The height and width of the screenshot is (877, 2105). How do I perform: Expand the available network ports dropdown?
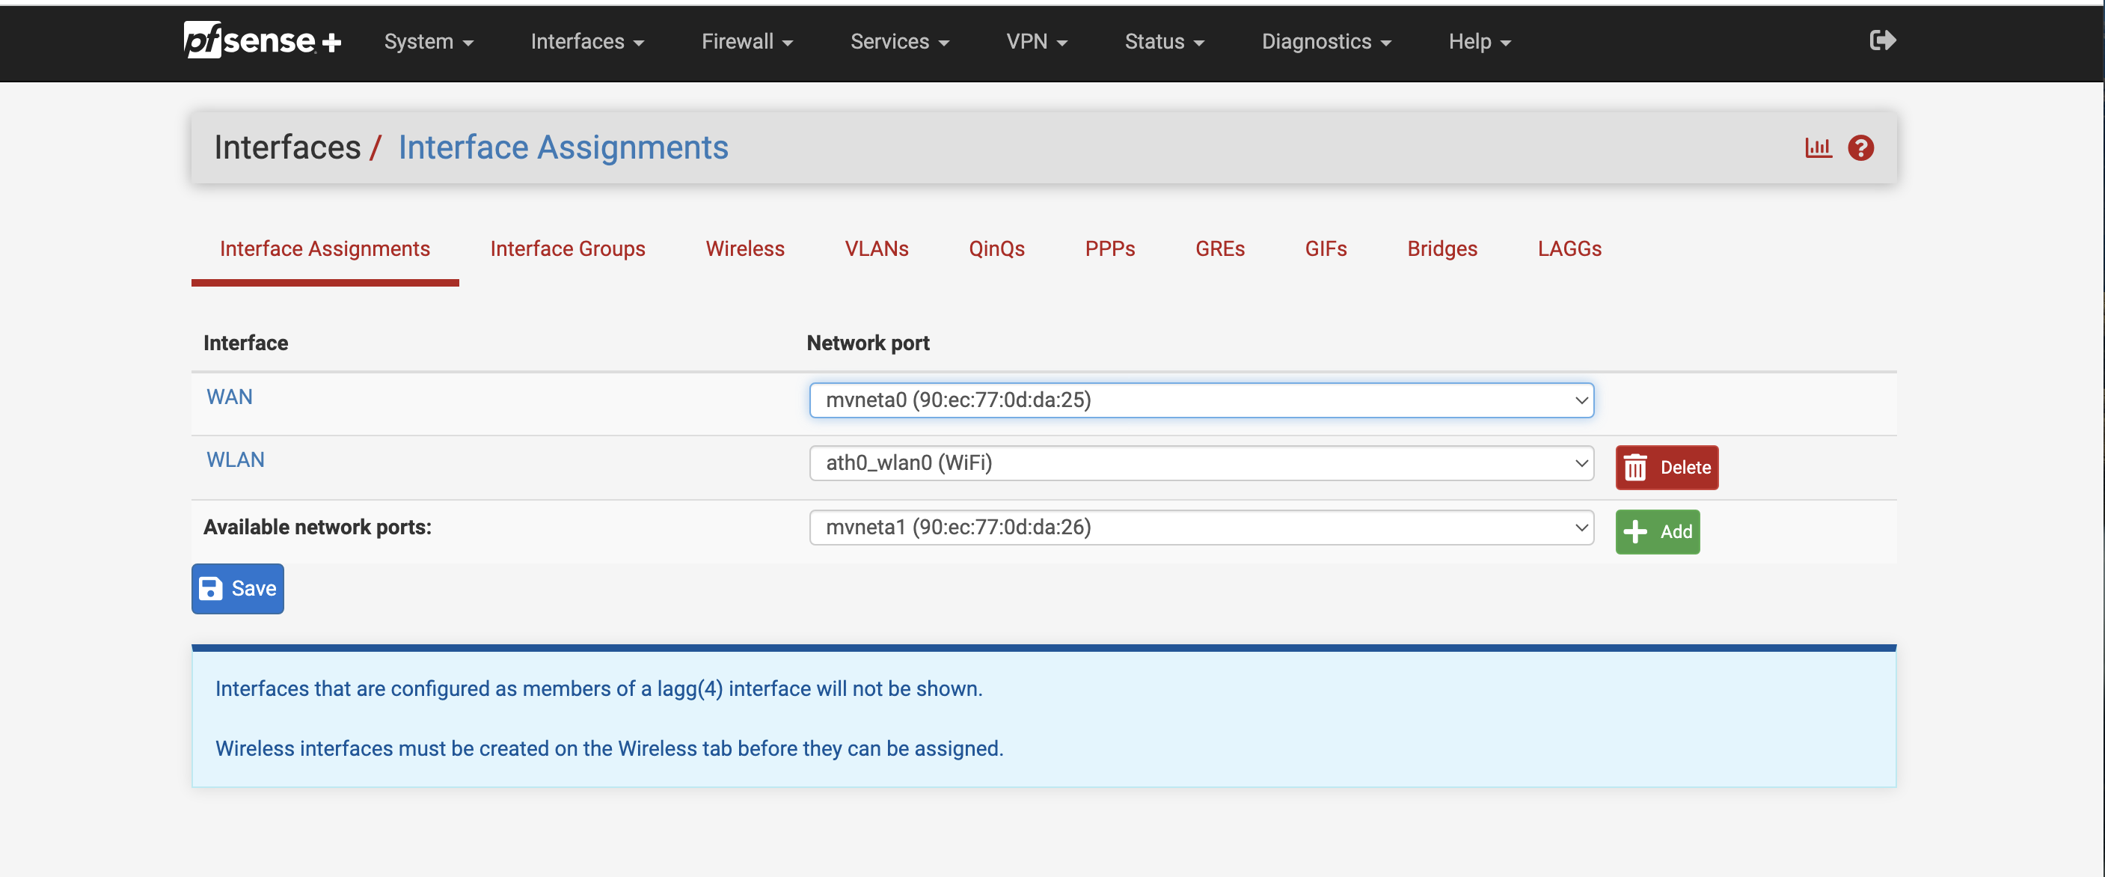pyautogui.click(x=1201, y=528)
